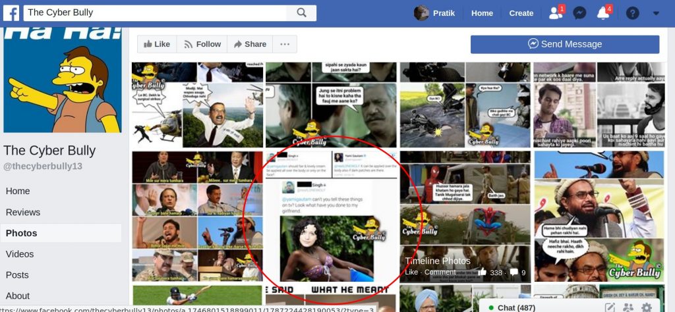Viewport: 675px width, 312px height.
Task: Open the cricket player photo
Action: [x=198, y=296]
